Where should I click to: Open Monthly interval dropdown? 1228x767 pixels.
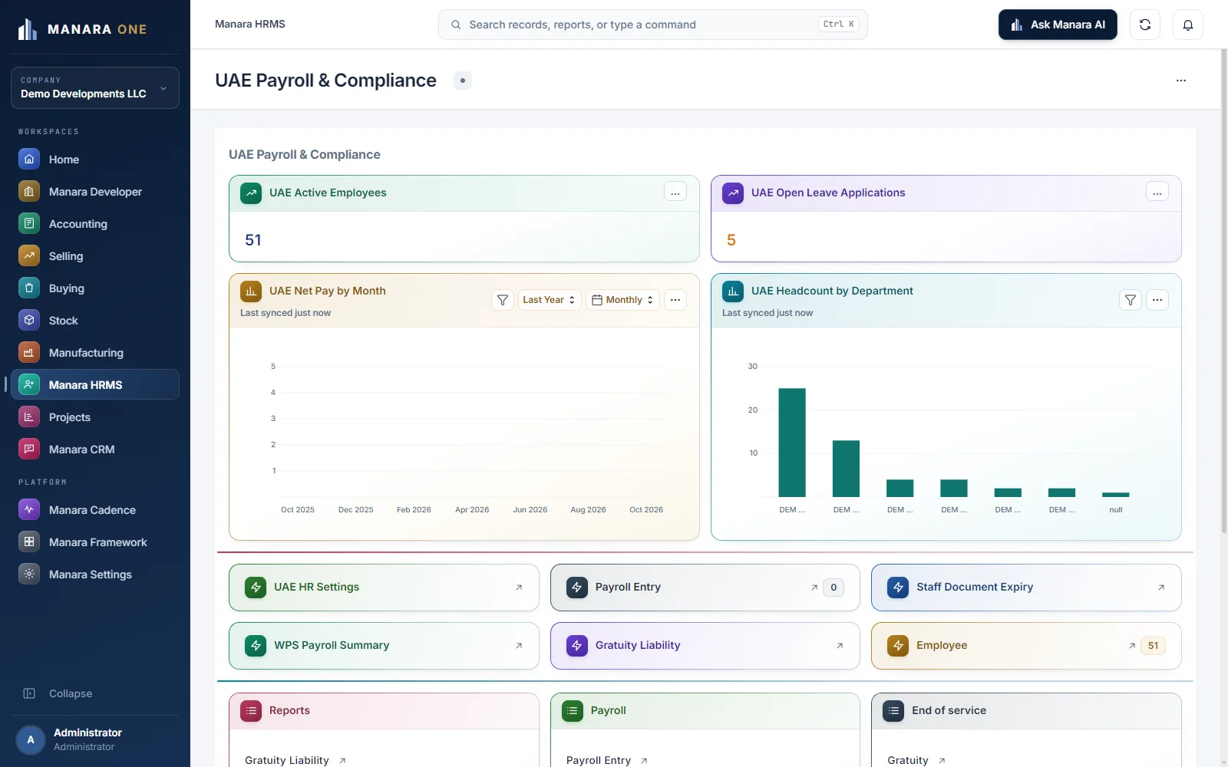coord(623,300)
